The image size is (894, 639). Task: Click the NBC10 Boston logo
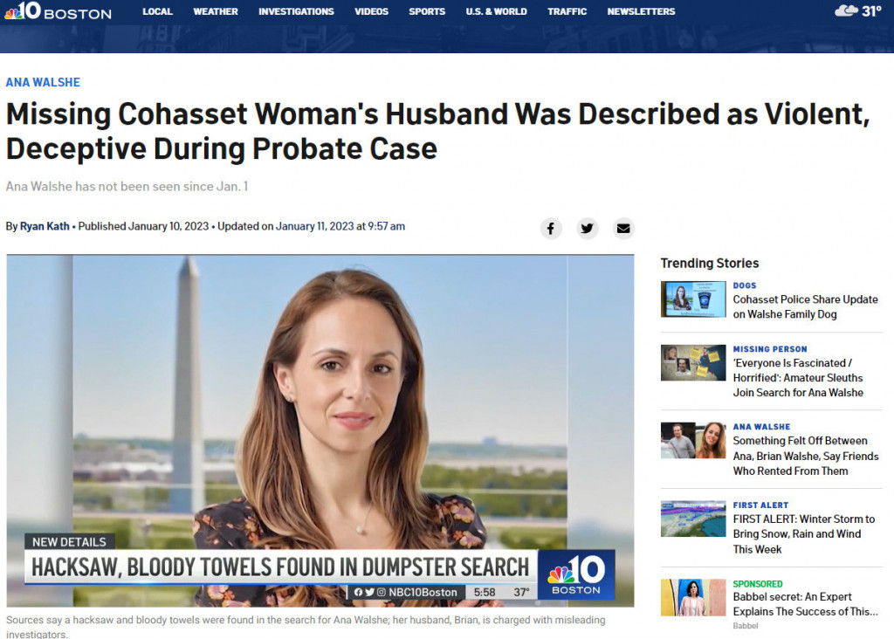tap(58, 10)
